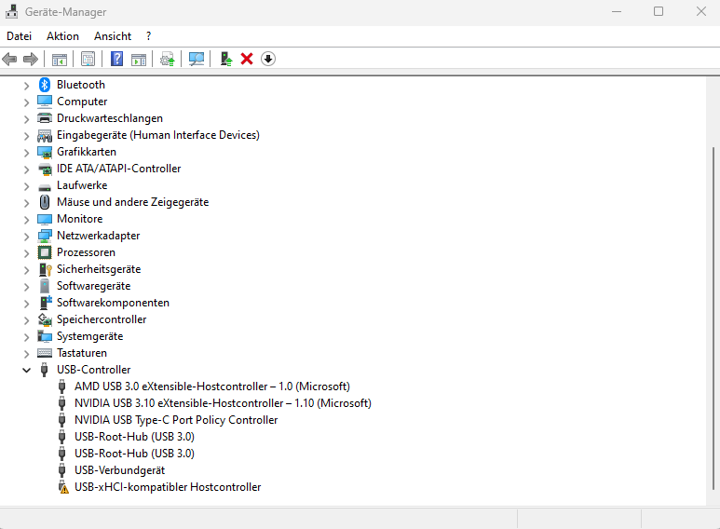Click the blue Help question mark icon
The image size is (720, 529).
[x=116, y=59]
